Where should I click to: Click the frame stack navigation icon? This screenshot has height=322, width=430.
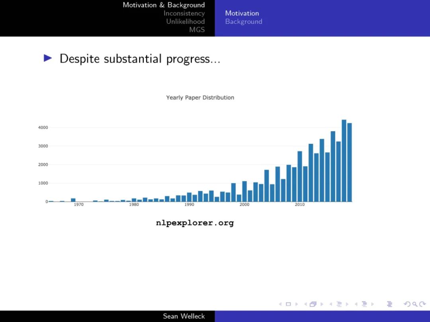click(313, 305)
